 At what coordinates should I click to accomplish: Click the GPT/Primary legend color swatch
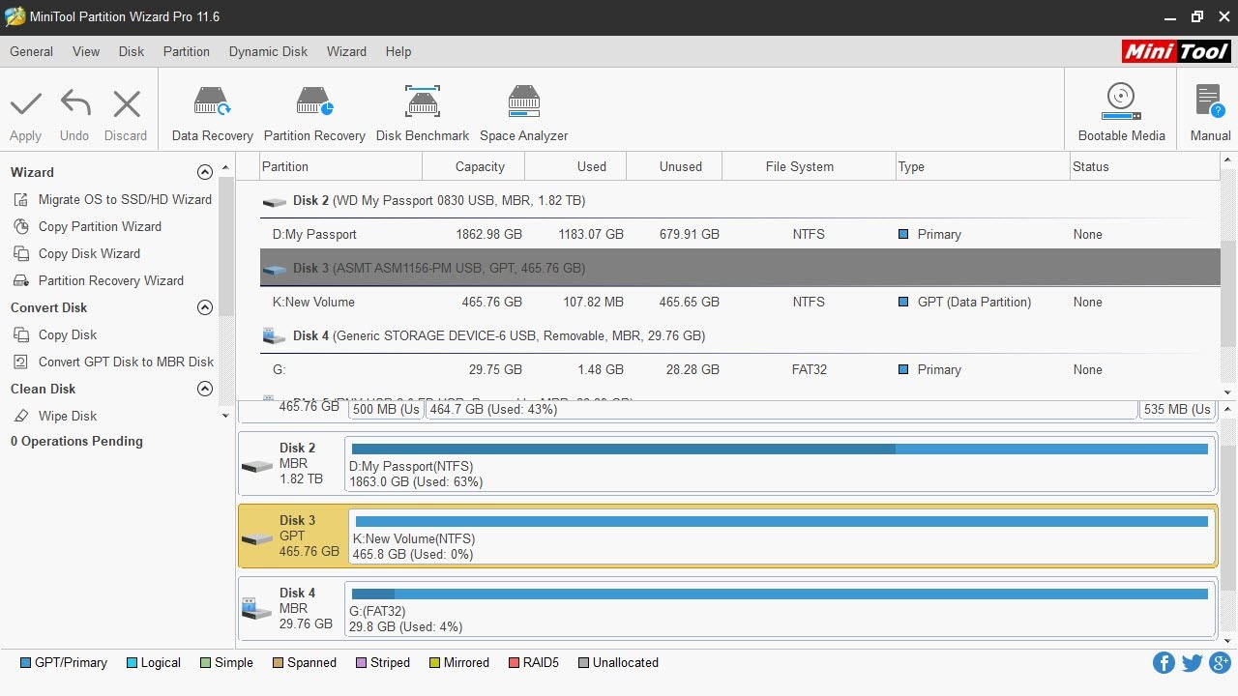point(26,663)
